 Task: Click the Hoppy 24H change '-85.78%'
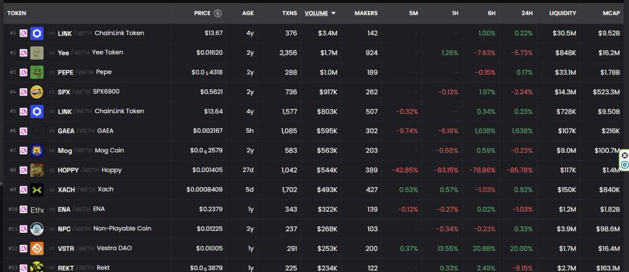coord(519,170)
